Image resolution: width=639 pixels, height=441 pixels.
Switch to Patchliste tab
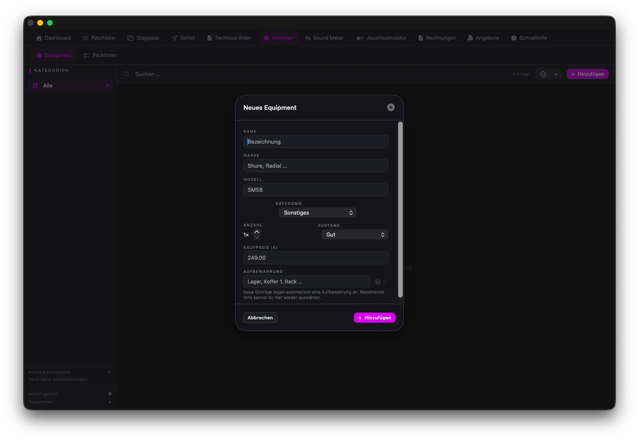coord(99,38)
